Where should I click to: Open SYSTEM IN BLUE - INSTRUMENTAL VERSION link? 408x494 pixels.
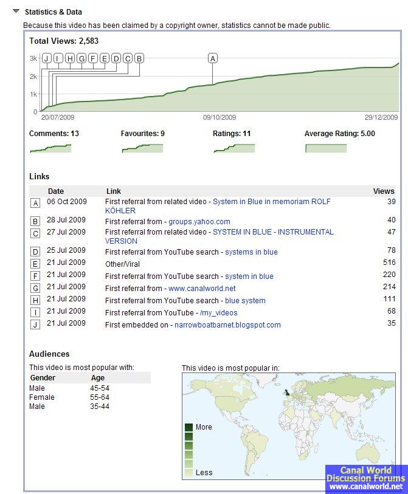(272, 232)
